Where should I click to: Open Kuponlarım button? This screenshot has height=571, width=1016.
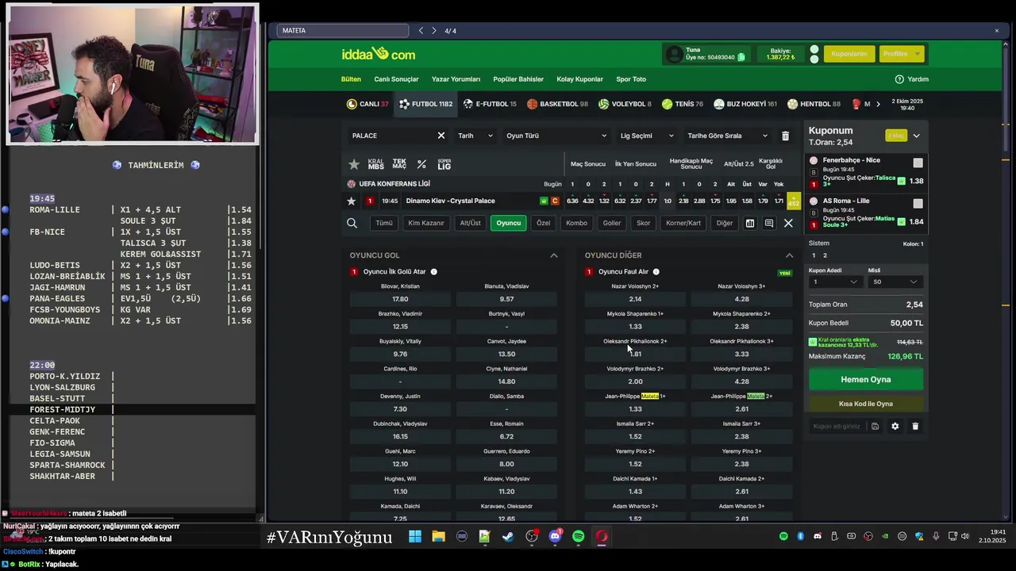(x=849, y=54)
